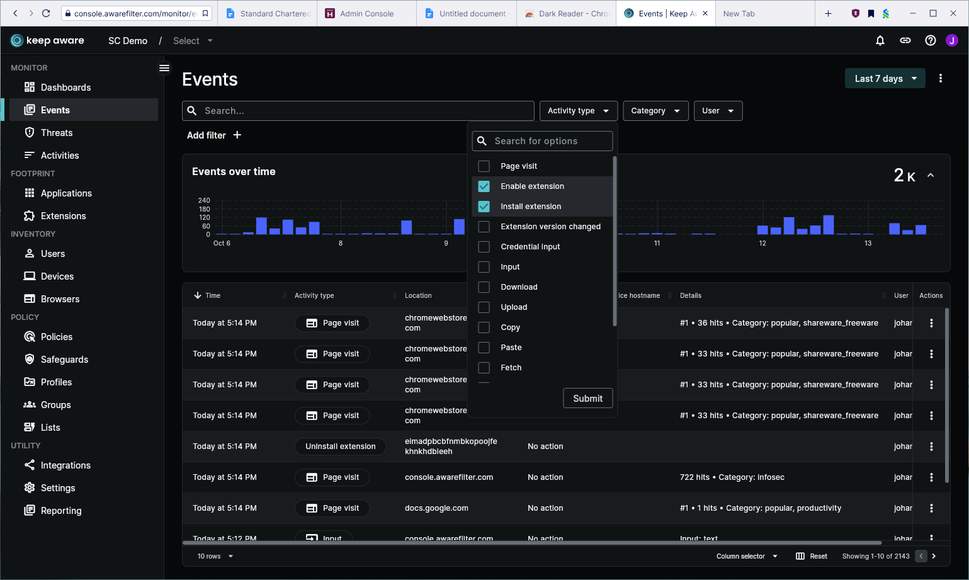Open row actions for Uninstall extension event
Screen dimensions: 969x580
pyautogui.click(x=931, y=446)
